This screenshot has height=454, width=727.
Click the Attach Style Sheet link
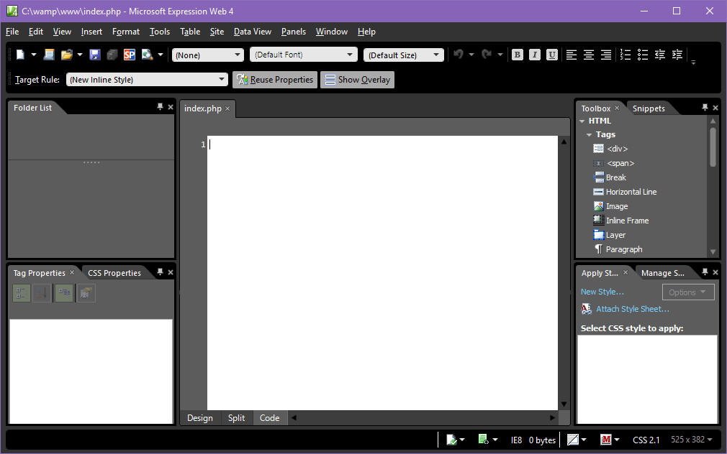coord(632,309)
